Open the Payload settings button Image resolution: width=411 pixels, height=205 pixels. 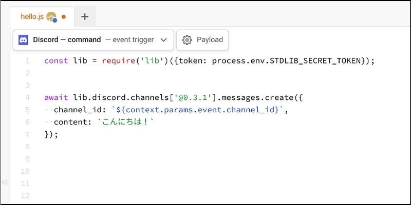coord(202,40)
